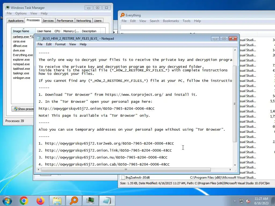Click the Task Manager title bar icon
The height and width of the screenshot is (206, 275).
click(x=8, y=8)
